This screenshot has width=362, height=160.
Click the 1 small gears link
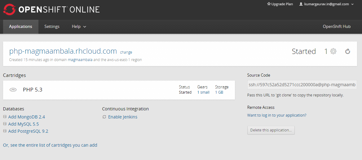(x=203, y=92)
